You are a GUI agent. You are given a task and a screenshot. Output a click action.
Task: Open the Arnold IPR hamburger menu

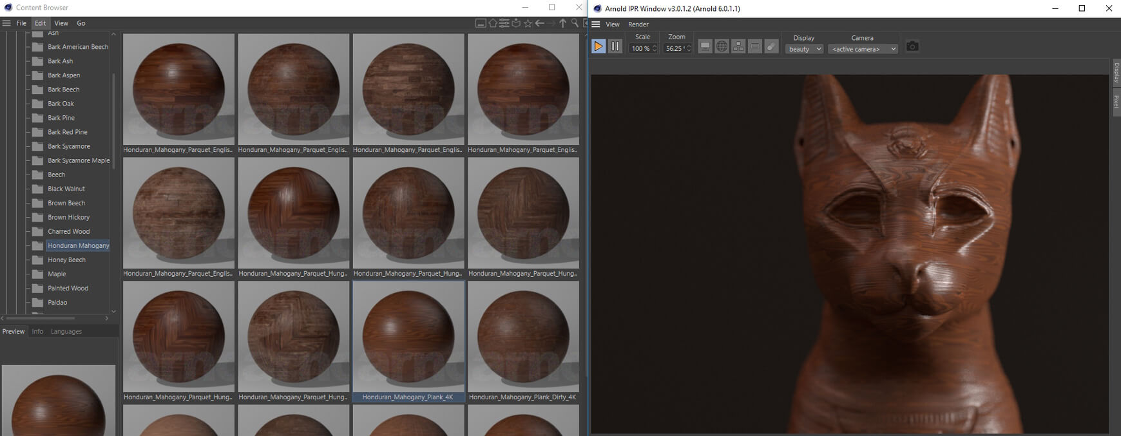point(596,24)
